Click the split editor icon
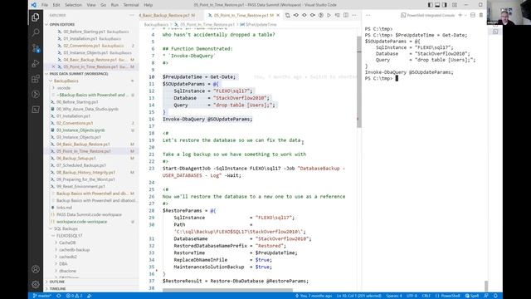 (x=346, y=15)
